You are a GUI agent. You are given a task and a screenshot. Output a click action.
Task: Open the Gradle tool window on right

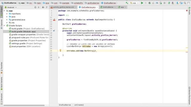click(190, 11)
